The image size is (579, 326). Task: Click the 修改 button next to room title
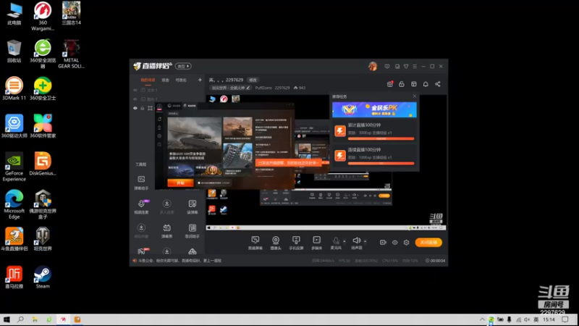253,80
